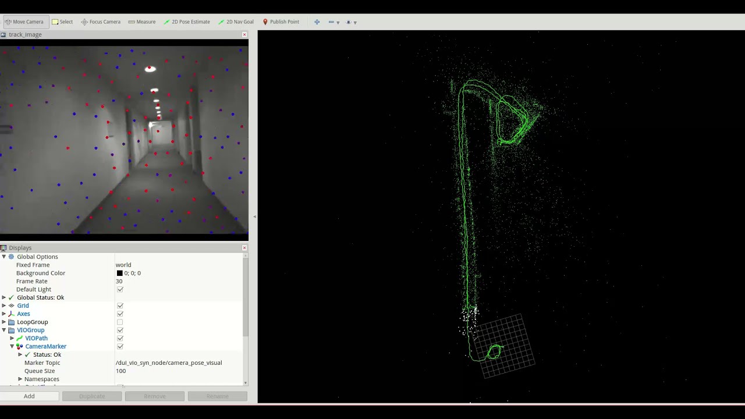This screenshot has height=419, width=745.
Task: Open the minus remove-tool dropdown
Action: tap(334, 22)
